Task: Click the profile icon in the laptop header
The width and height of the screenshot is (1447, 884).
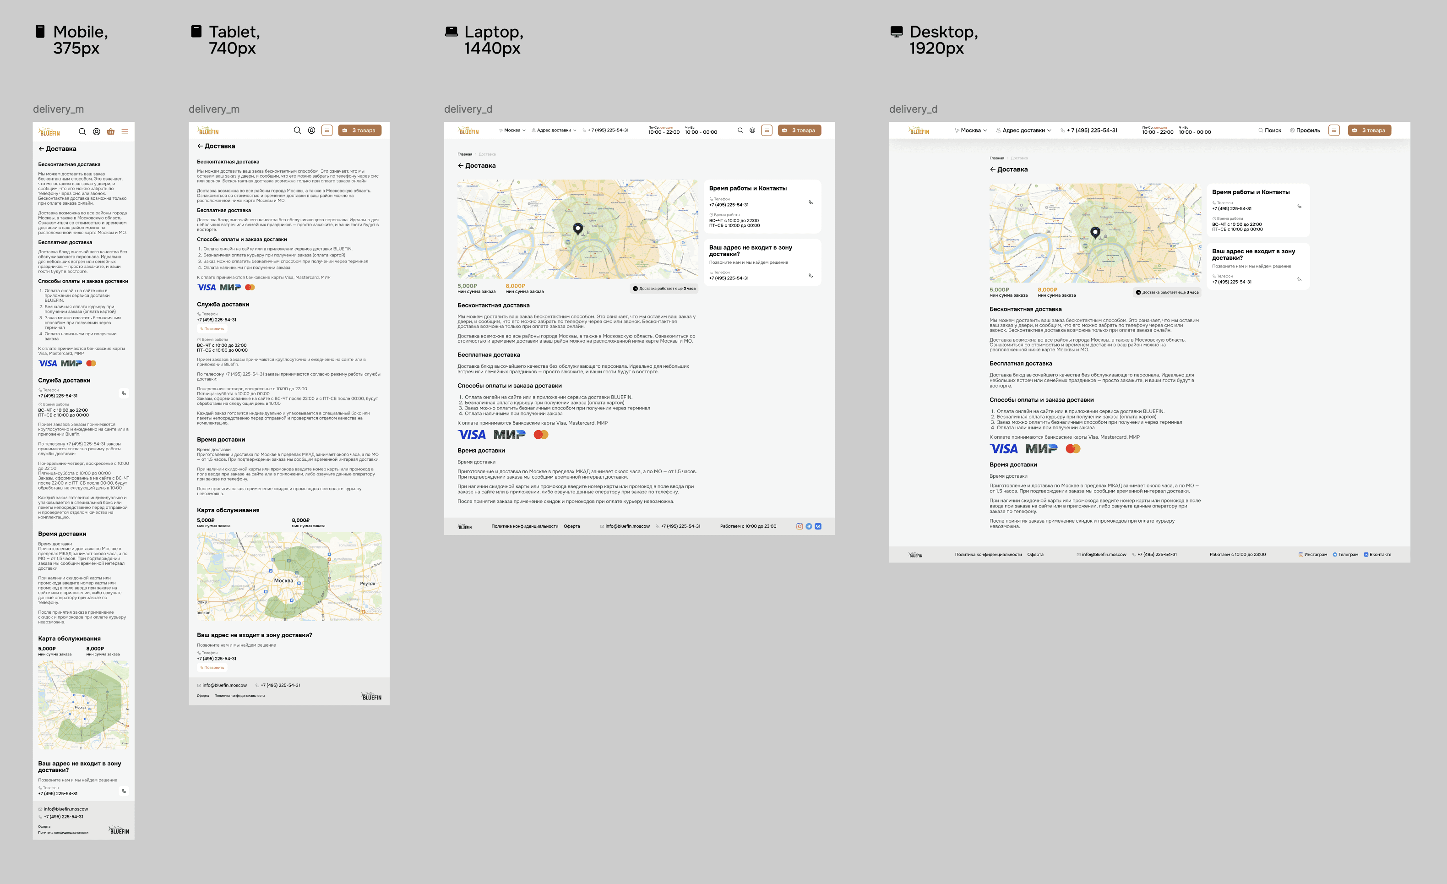Action: coord(752,131)
